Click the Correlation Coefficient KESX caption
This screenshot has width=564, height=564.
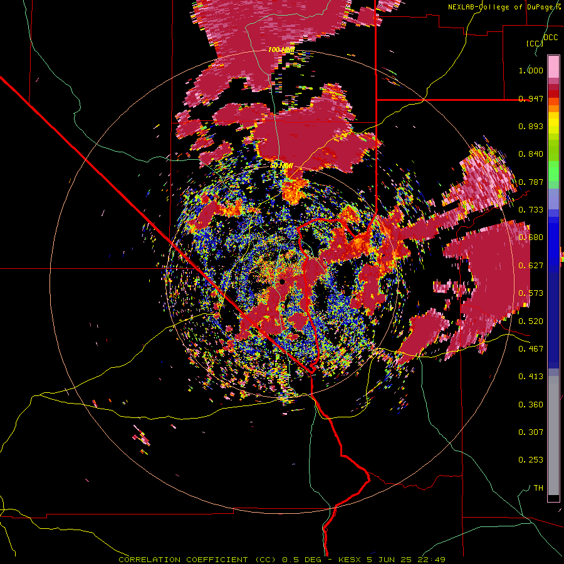[x=282, y=560]
